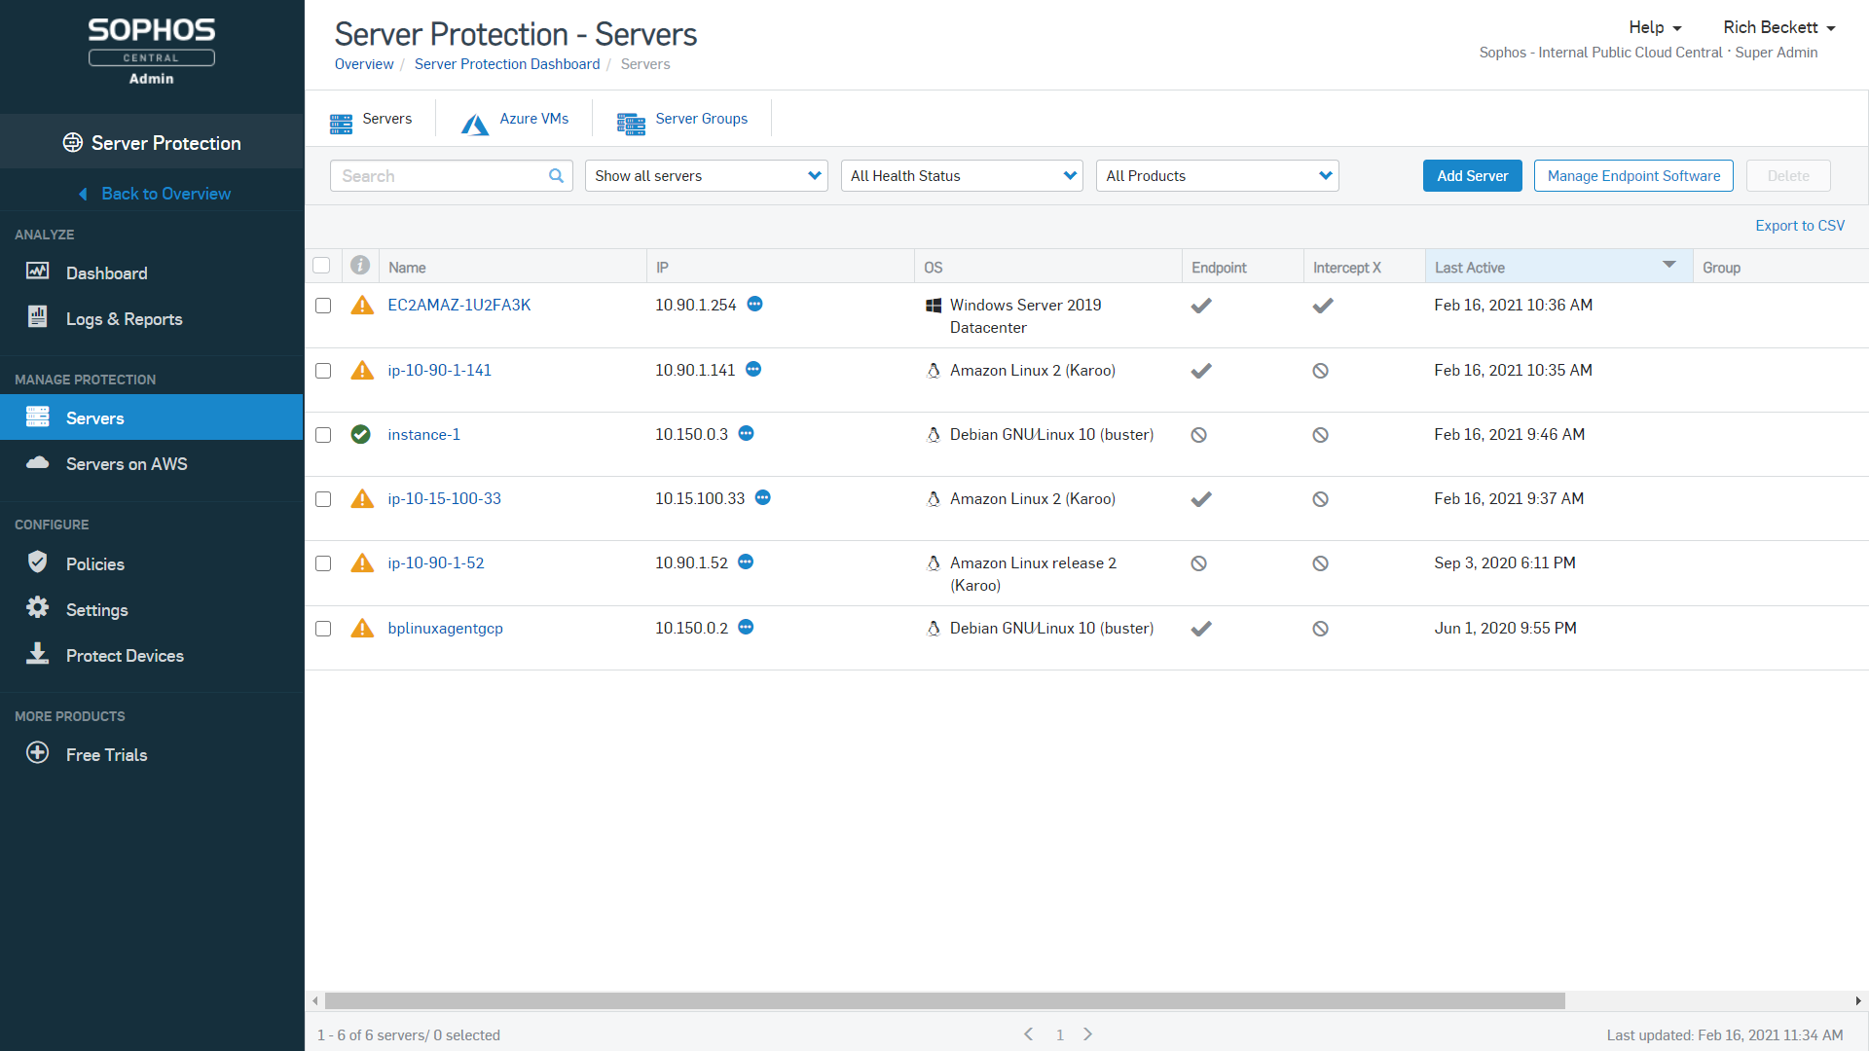Click the info icon in the table header
This screenshot has width=1869, height=1051.
pyautogui.click(x=360, y=266)
